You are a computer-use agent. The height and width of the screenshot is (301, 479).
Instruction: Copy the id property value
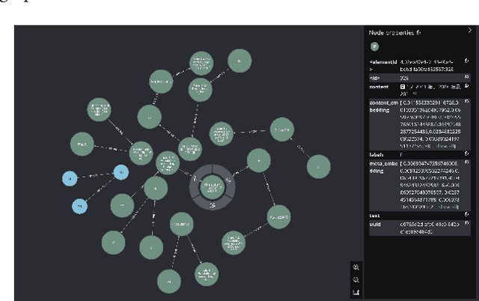(x=467, y=76)
